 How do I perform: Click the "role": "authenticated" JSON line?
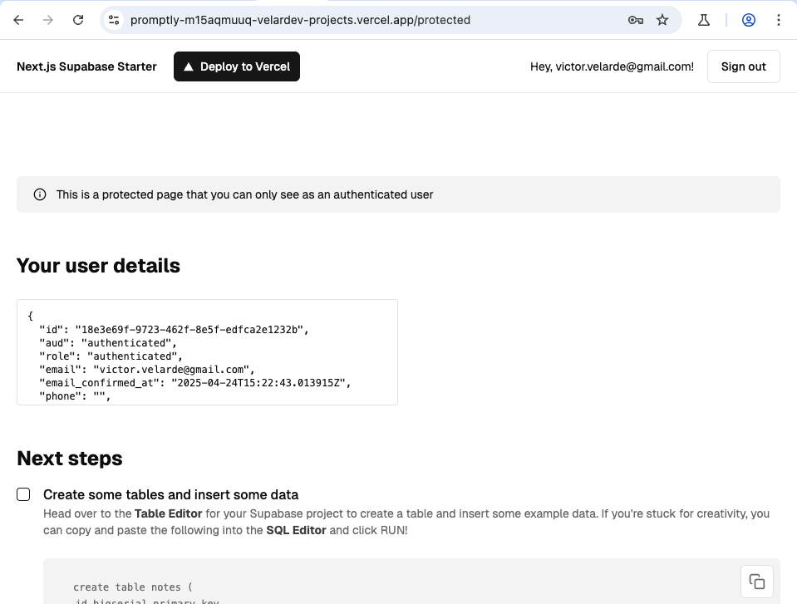tap(111, 356)
